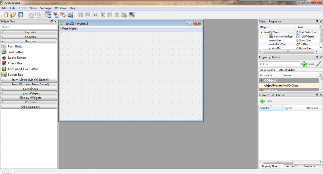This screenshot has height=174, width=323.
Task: Click the Open Form folder icon
Action: 13,15
